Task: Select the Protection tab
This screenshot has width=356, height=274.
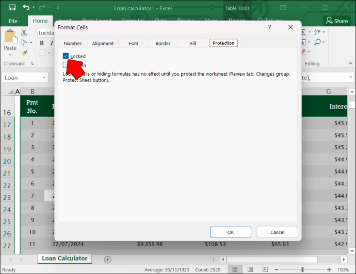Action: [x=223, y=43]
